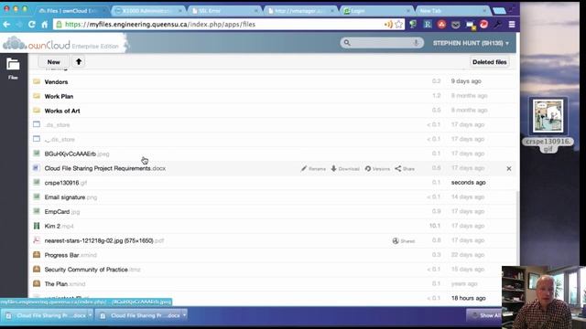Rename Cloud File Sharing Project Requirements
586x329 pixels.
click(313, 168)
